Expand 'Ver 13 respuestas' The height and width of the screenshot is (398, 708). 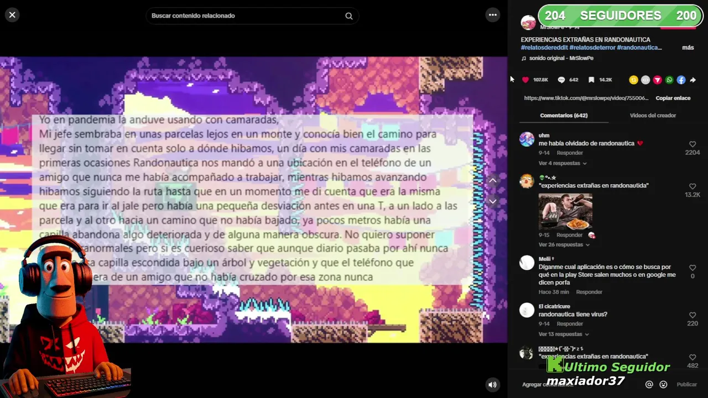[x=564, y=334]
